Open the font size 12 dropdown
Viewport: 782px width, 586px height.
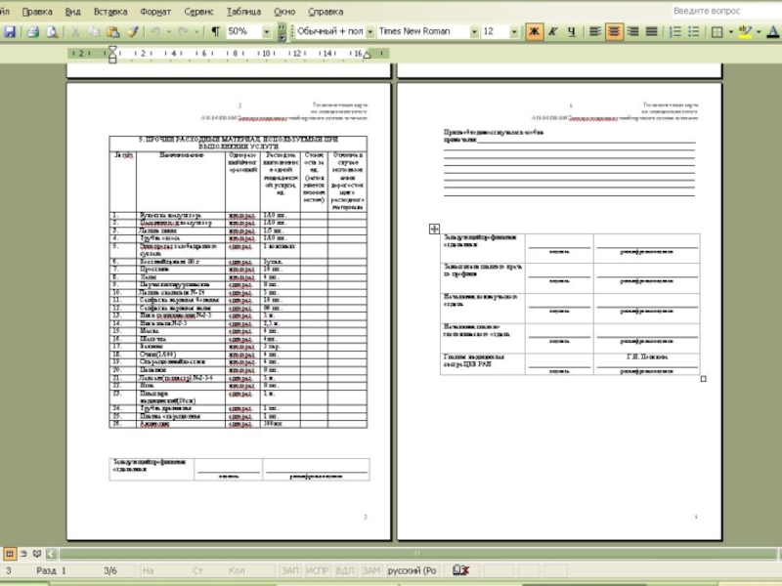point(515,32)
